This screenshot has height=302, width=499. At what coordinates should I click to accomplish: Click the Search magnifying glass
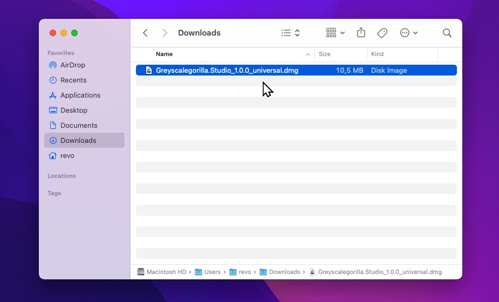coord(447,33)
